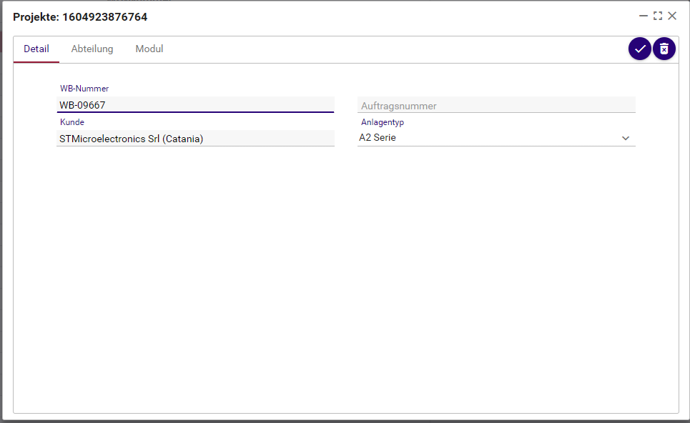Expand Anlagentyp list via chevron arrow
This screenshot has height=423, width=690.
click(626, 138)
